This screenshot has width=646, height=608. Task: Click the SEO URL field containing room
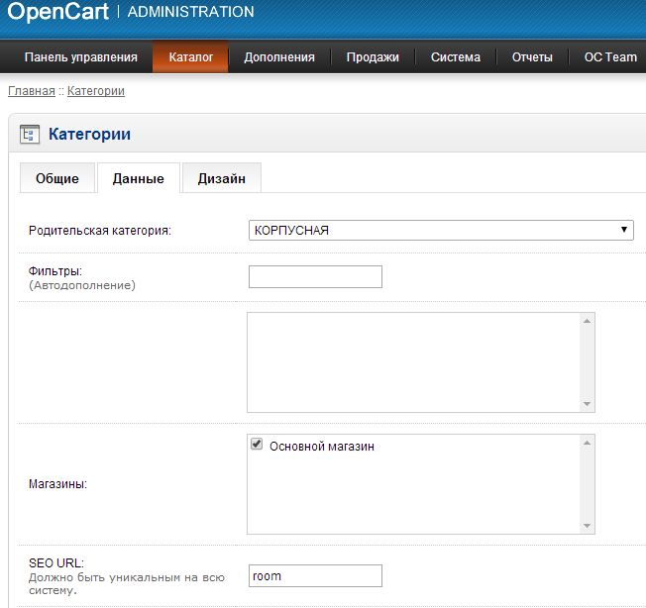pos(315,575)
